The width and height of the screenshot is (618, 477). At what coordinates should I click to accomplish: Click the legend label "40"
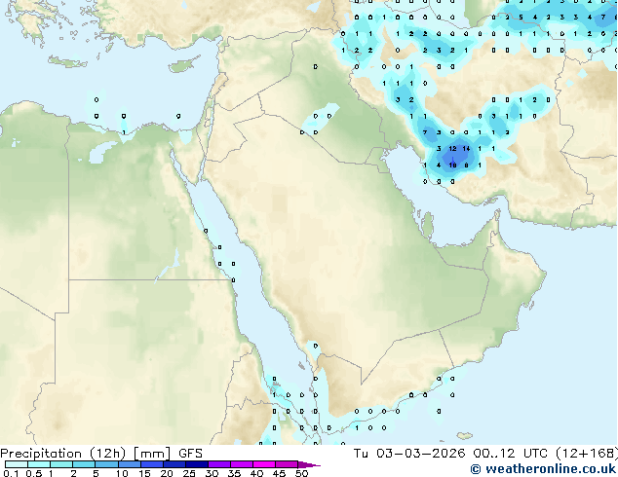point(256,473)
